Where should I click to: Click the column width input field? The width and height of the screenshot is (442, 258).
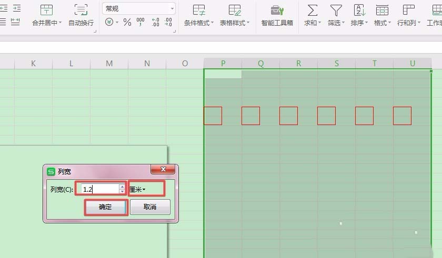(x=99, y=189)
